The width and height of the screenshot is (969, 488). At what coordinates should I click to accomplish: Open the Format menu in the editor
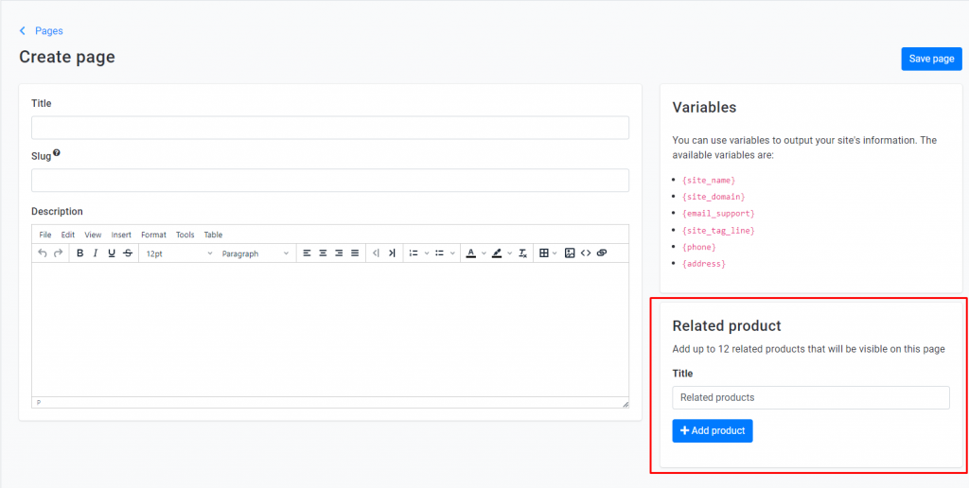click(x=154, y=235)
